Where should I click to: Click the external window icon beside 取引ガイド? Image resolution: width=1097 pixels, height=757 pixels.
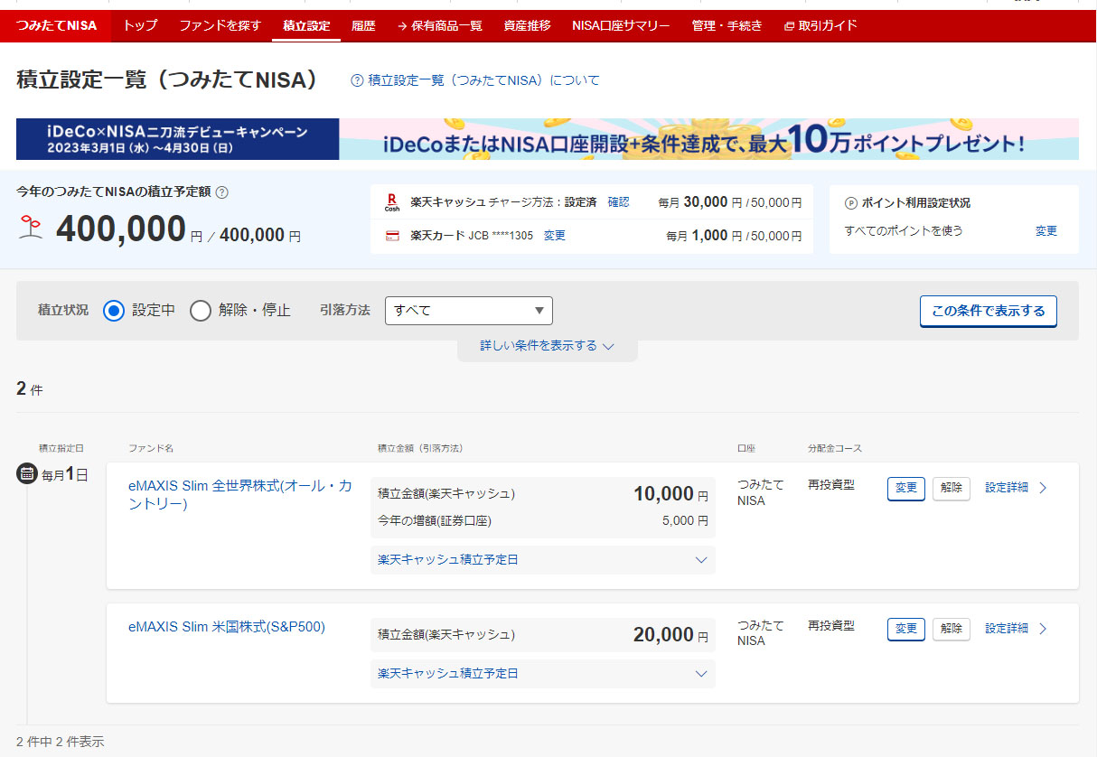(x=789, y=26)
